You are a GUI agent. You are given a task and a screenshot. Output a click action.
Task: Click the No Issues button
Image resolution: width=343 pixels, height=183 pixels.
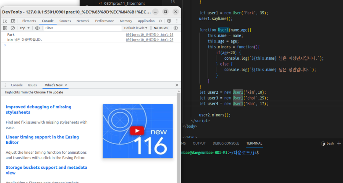point(161,28)
